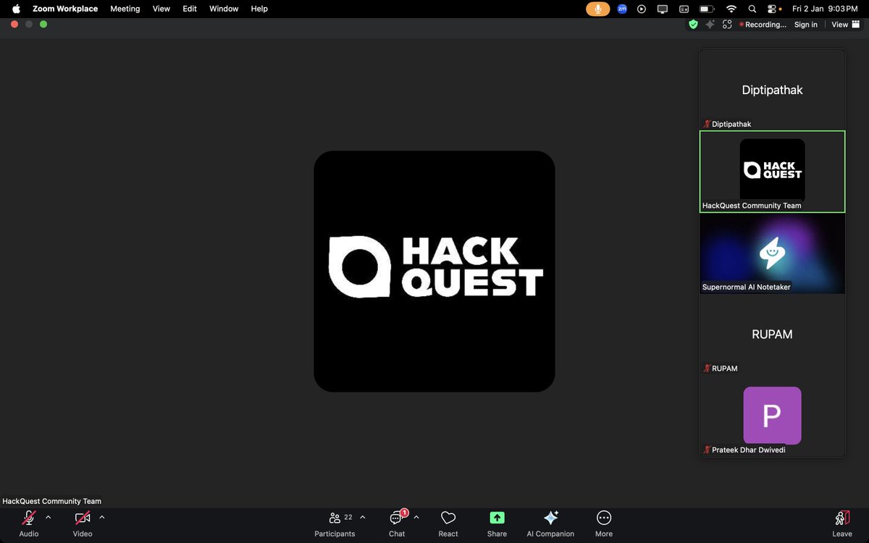Select the HackQuest Community Team thumbnail tile
The height and width of the screenshot is (543, 869).
point(773,172)
